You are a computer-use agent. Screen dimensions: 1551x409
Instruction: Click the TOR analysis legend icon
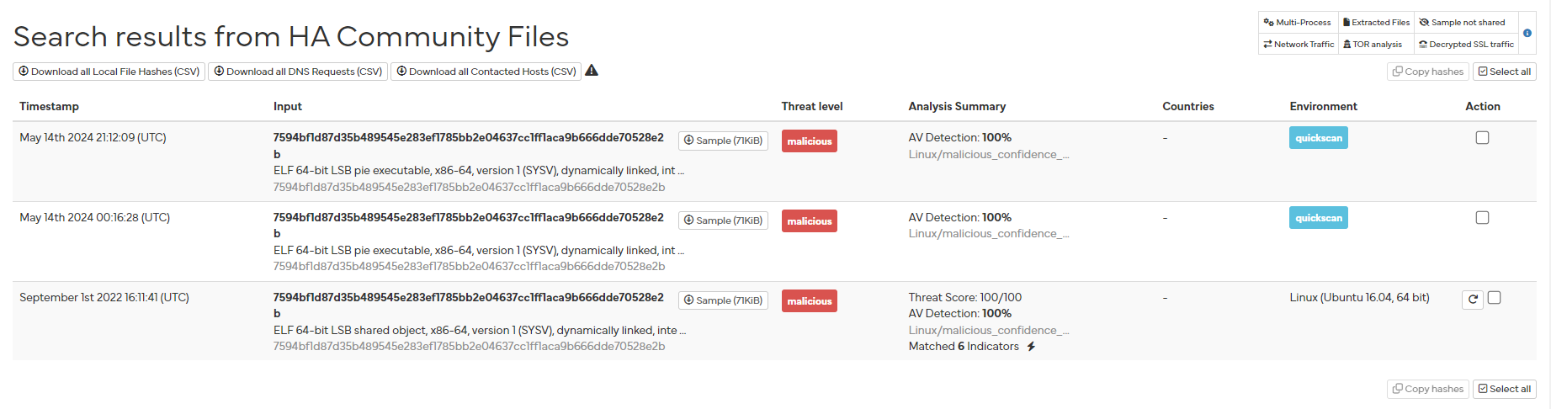[1347, 45]
